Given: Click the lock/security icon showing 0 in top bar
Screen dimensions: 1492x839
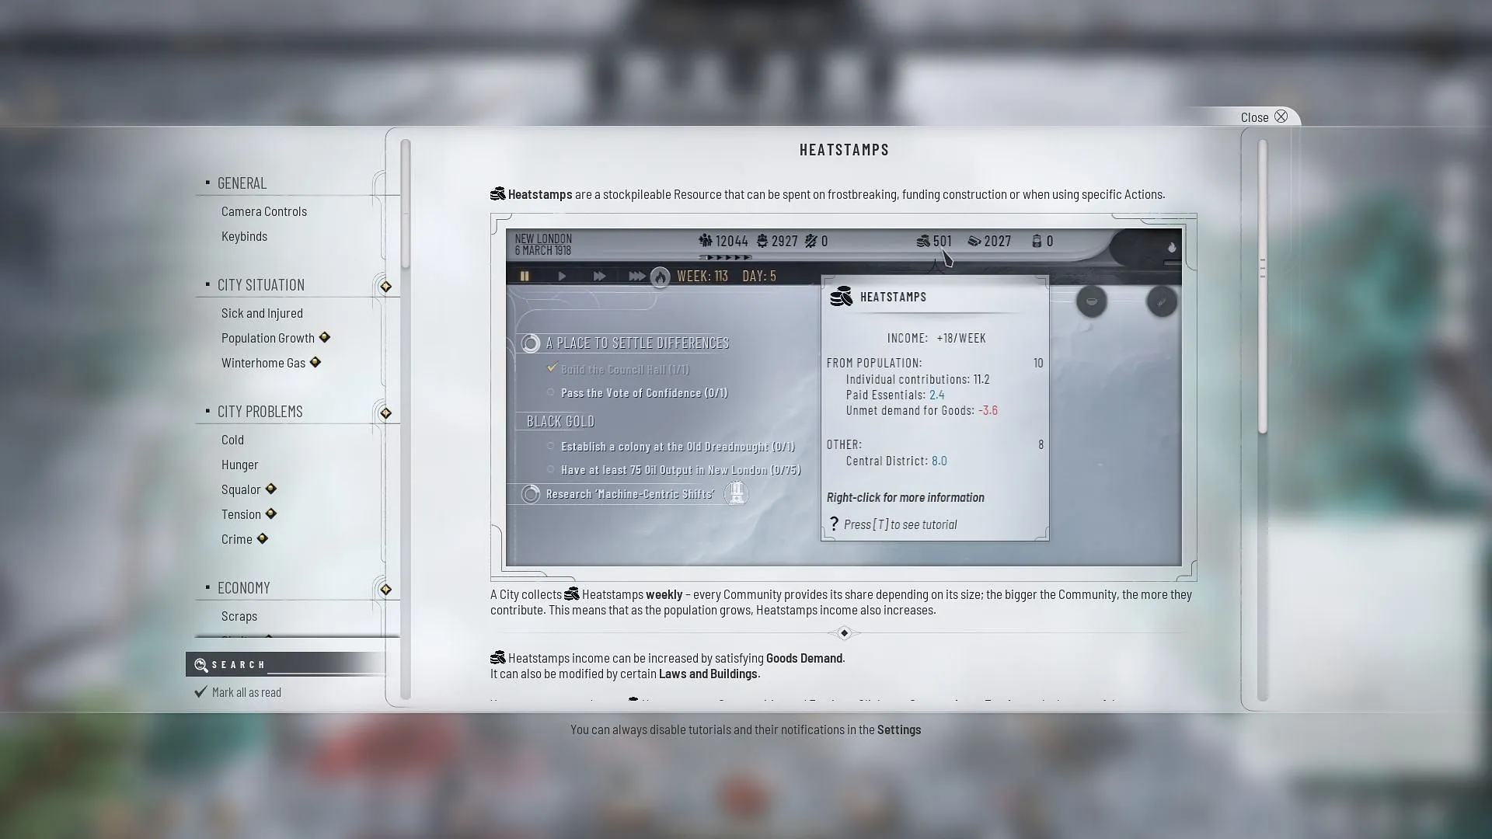Looking at the screenshot, I should pyautogui.click(x=1038, y=240).
